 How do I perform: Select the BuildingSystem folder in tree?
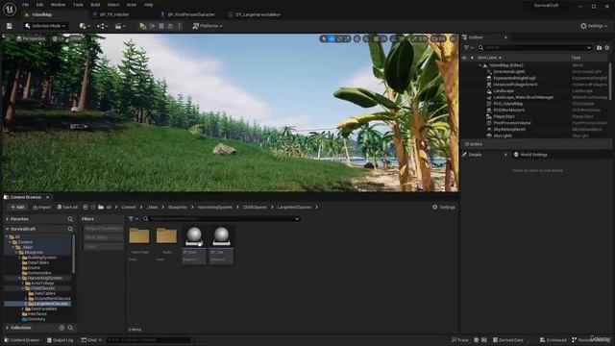[42, 258]
